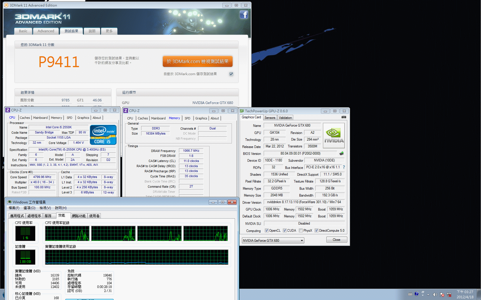Click the P9411 score text

pyautogui.click(x=59, y=62)
